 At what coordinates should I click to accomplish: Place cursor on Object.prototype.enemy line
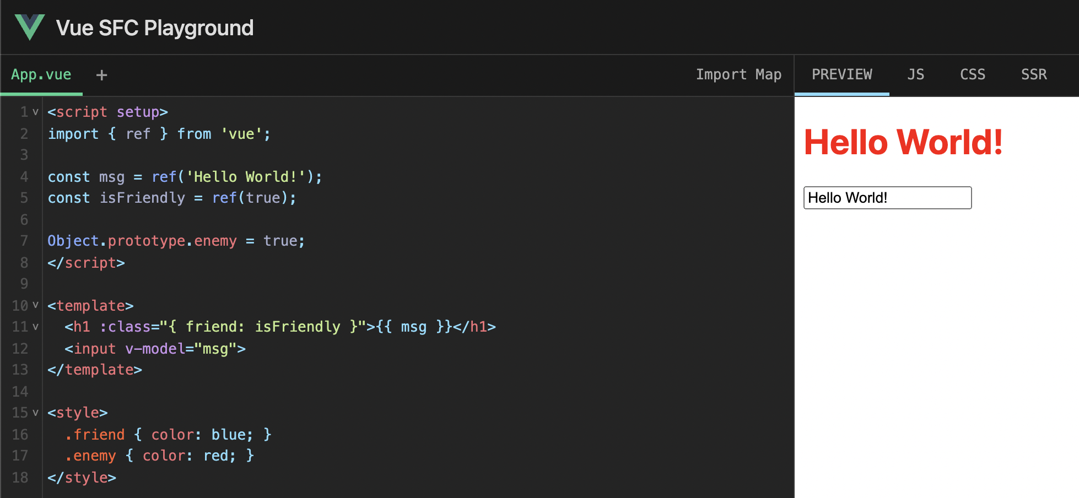(x=176, y=241)
